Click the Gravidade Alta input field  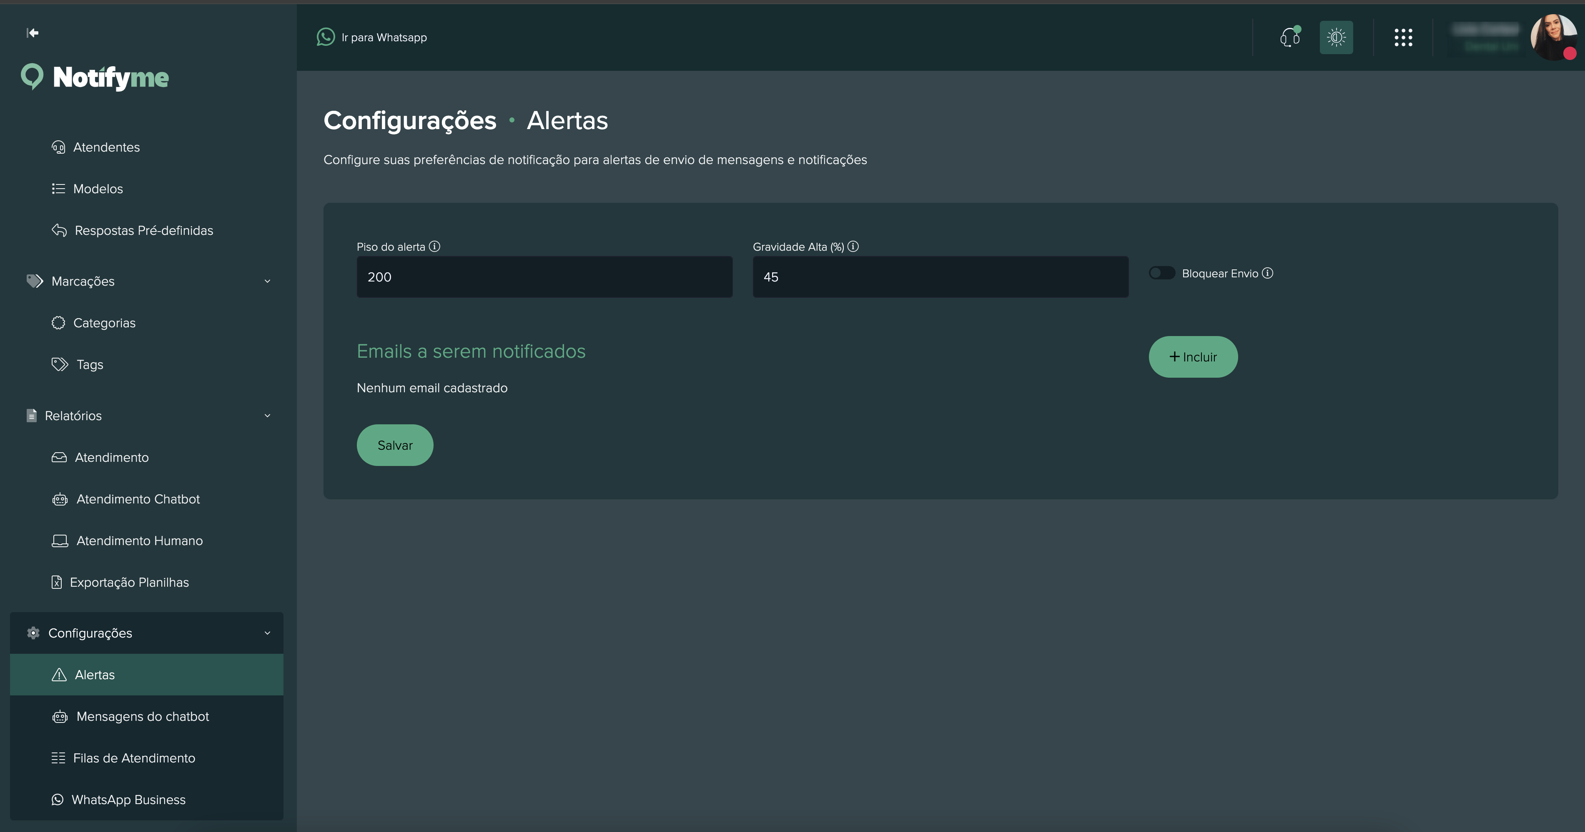[x=940, y=277]
